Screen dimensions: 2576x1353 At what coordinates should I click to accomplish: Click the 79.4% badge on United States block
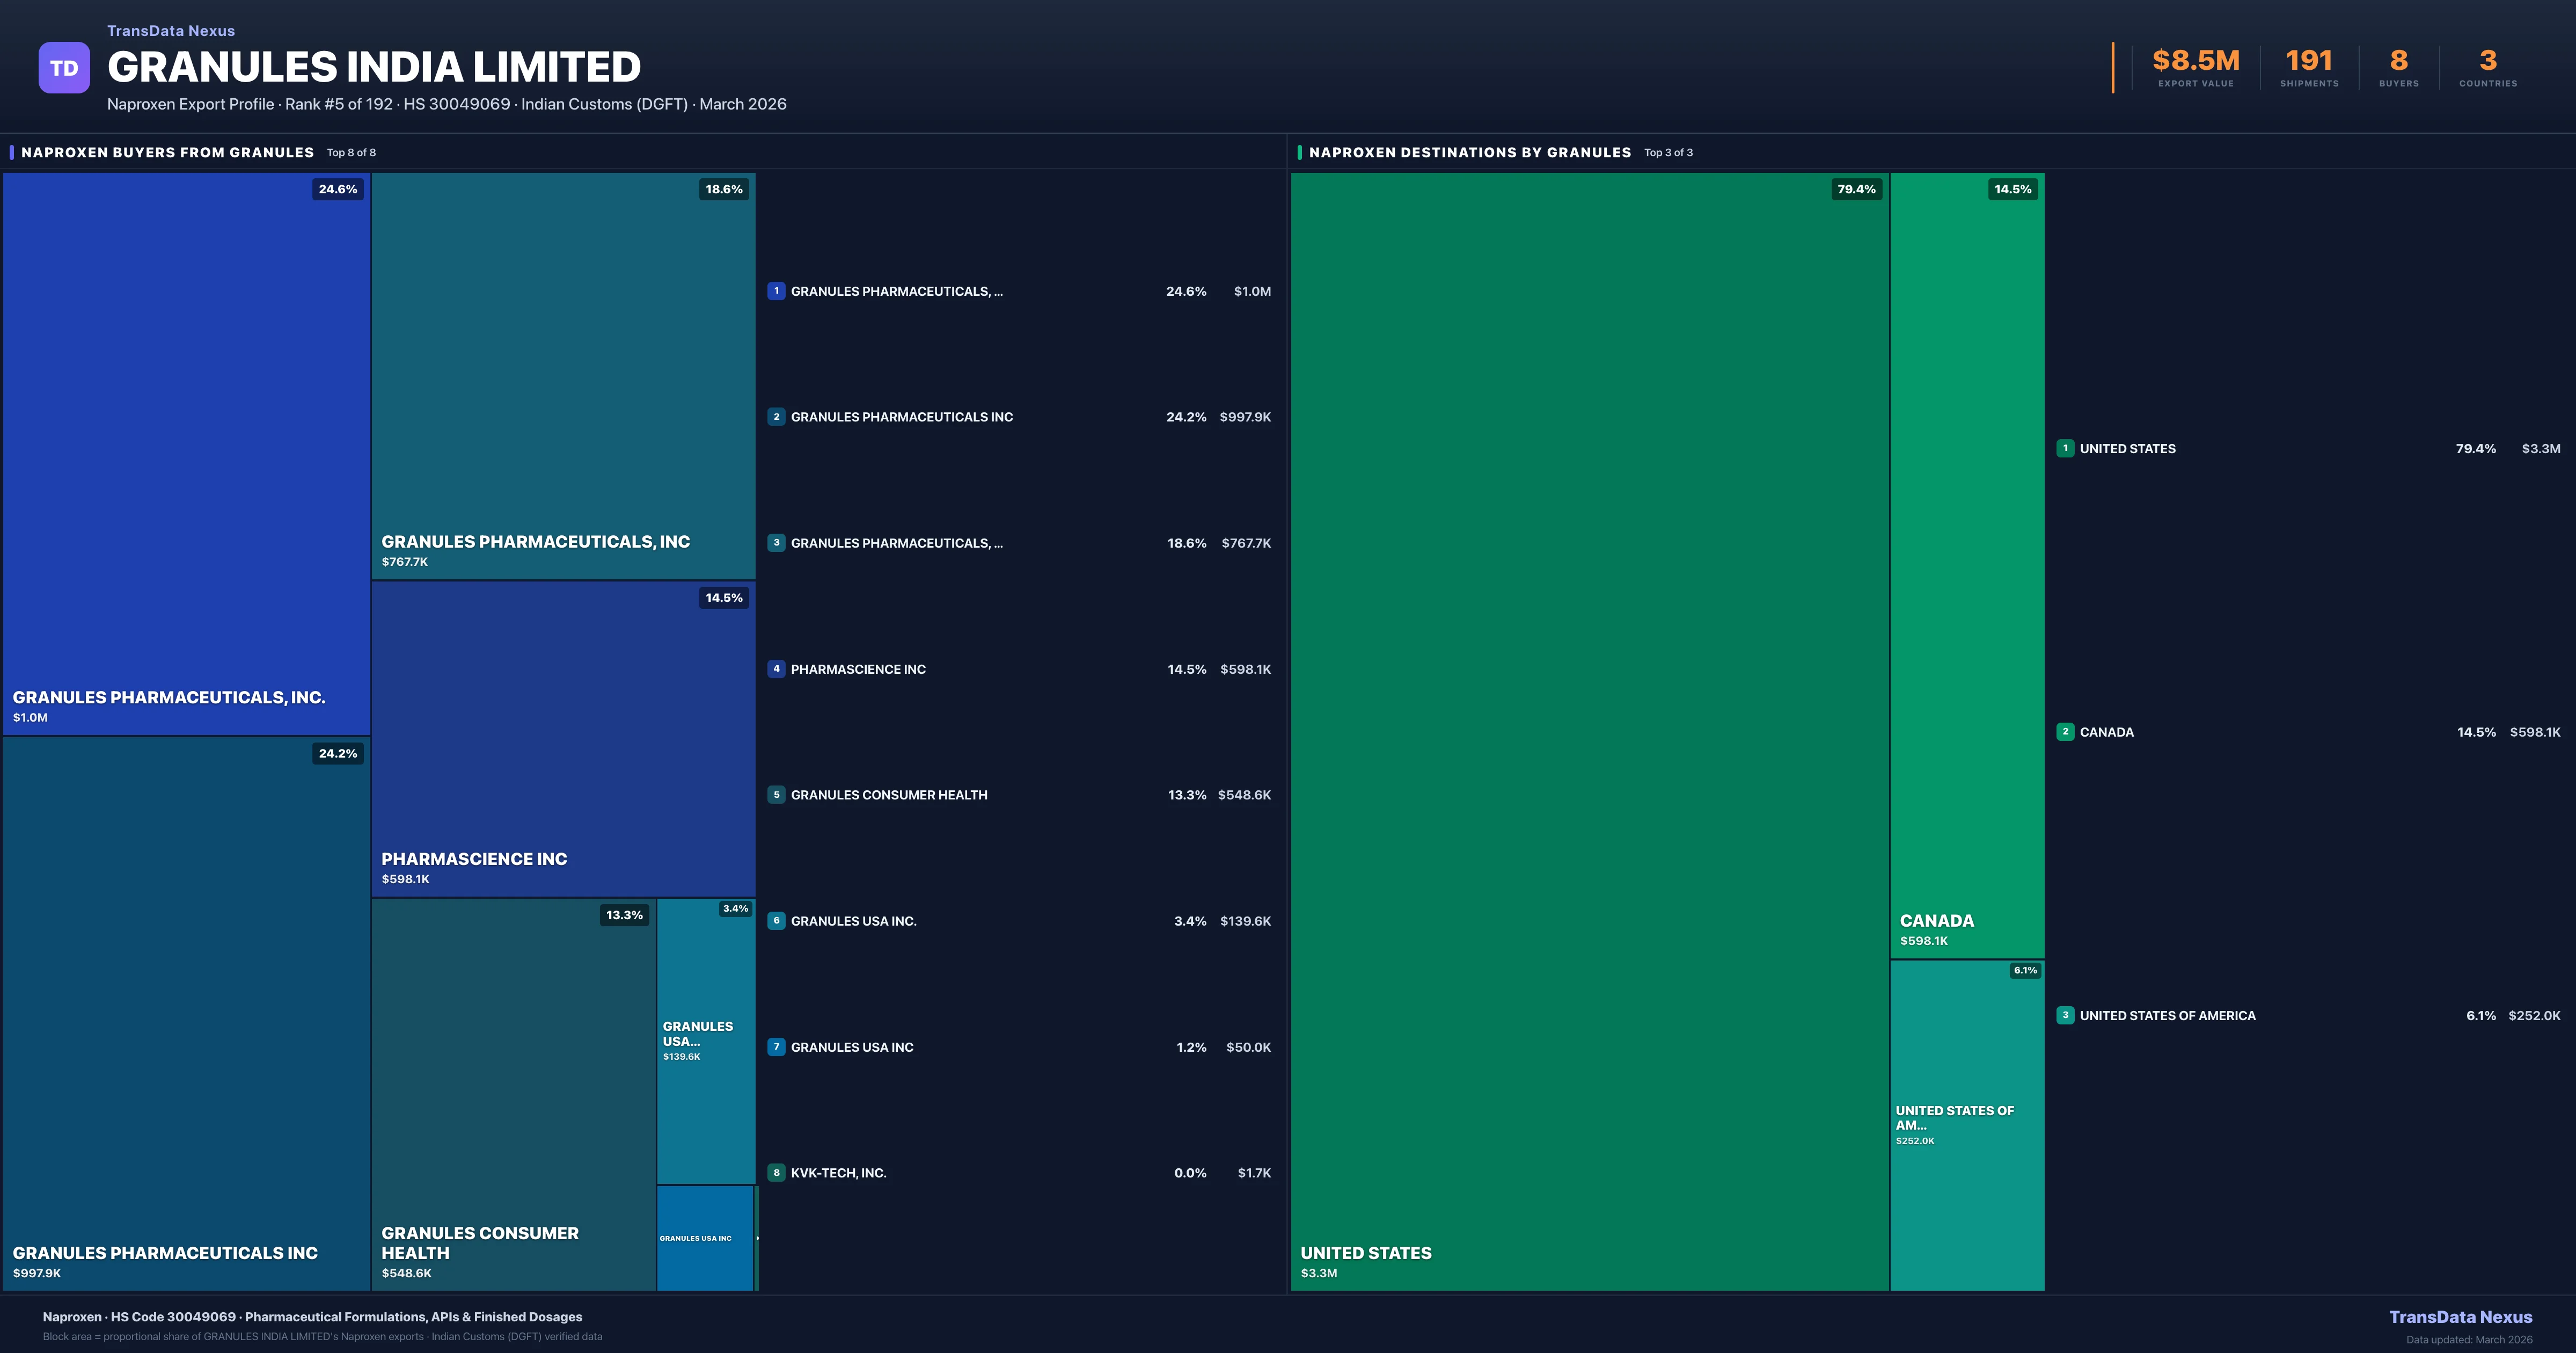[1856, 189]
